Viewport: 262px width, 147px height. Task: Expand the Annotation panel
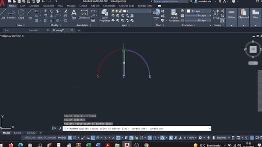pyautogui.click(x=84, y=25)
